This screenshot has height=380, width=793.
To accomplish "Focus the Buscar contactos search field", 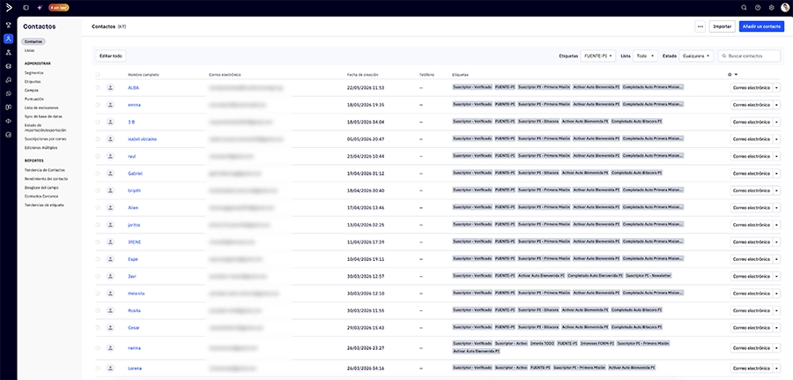I will (x=750, y=56).
